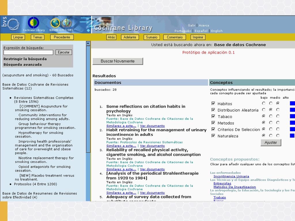Set Distribucion Aleatoria importance to alto

click(278, 110)
